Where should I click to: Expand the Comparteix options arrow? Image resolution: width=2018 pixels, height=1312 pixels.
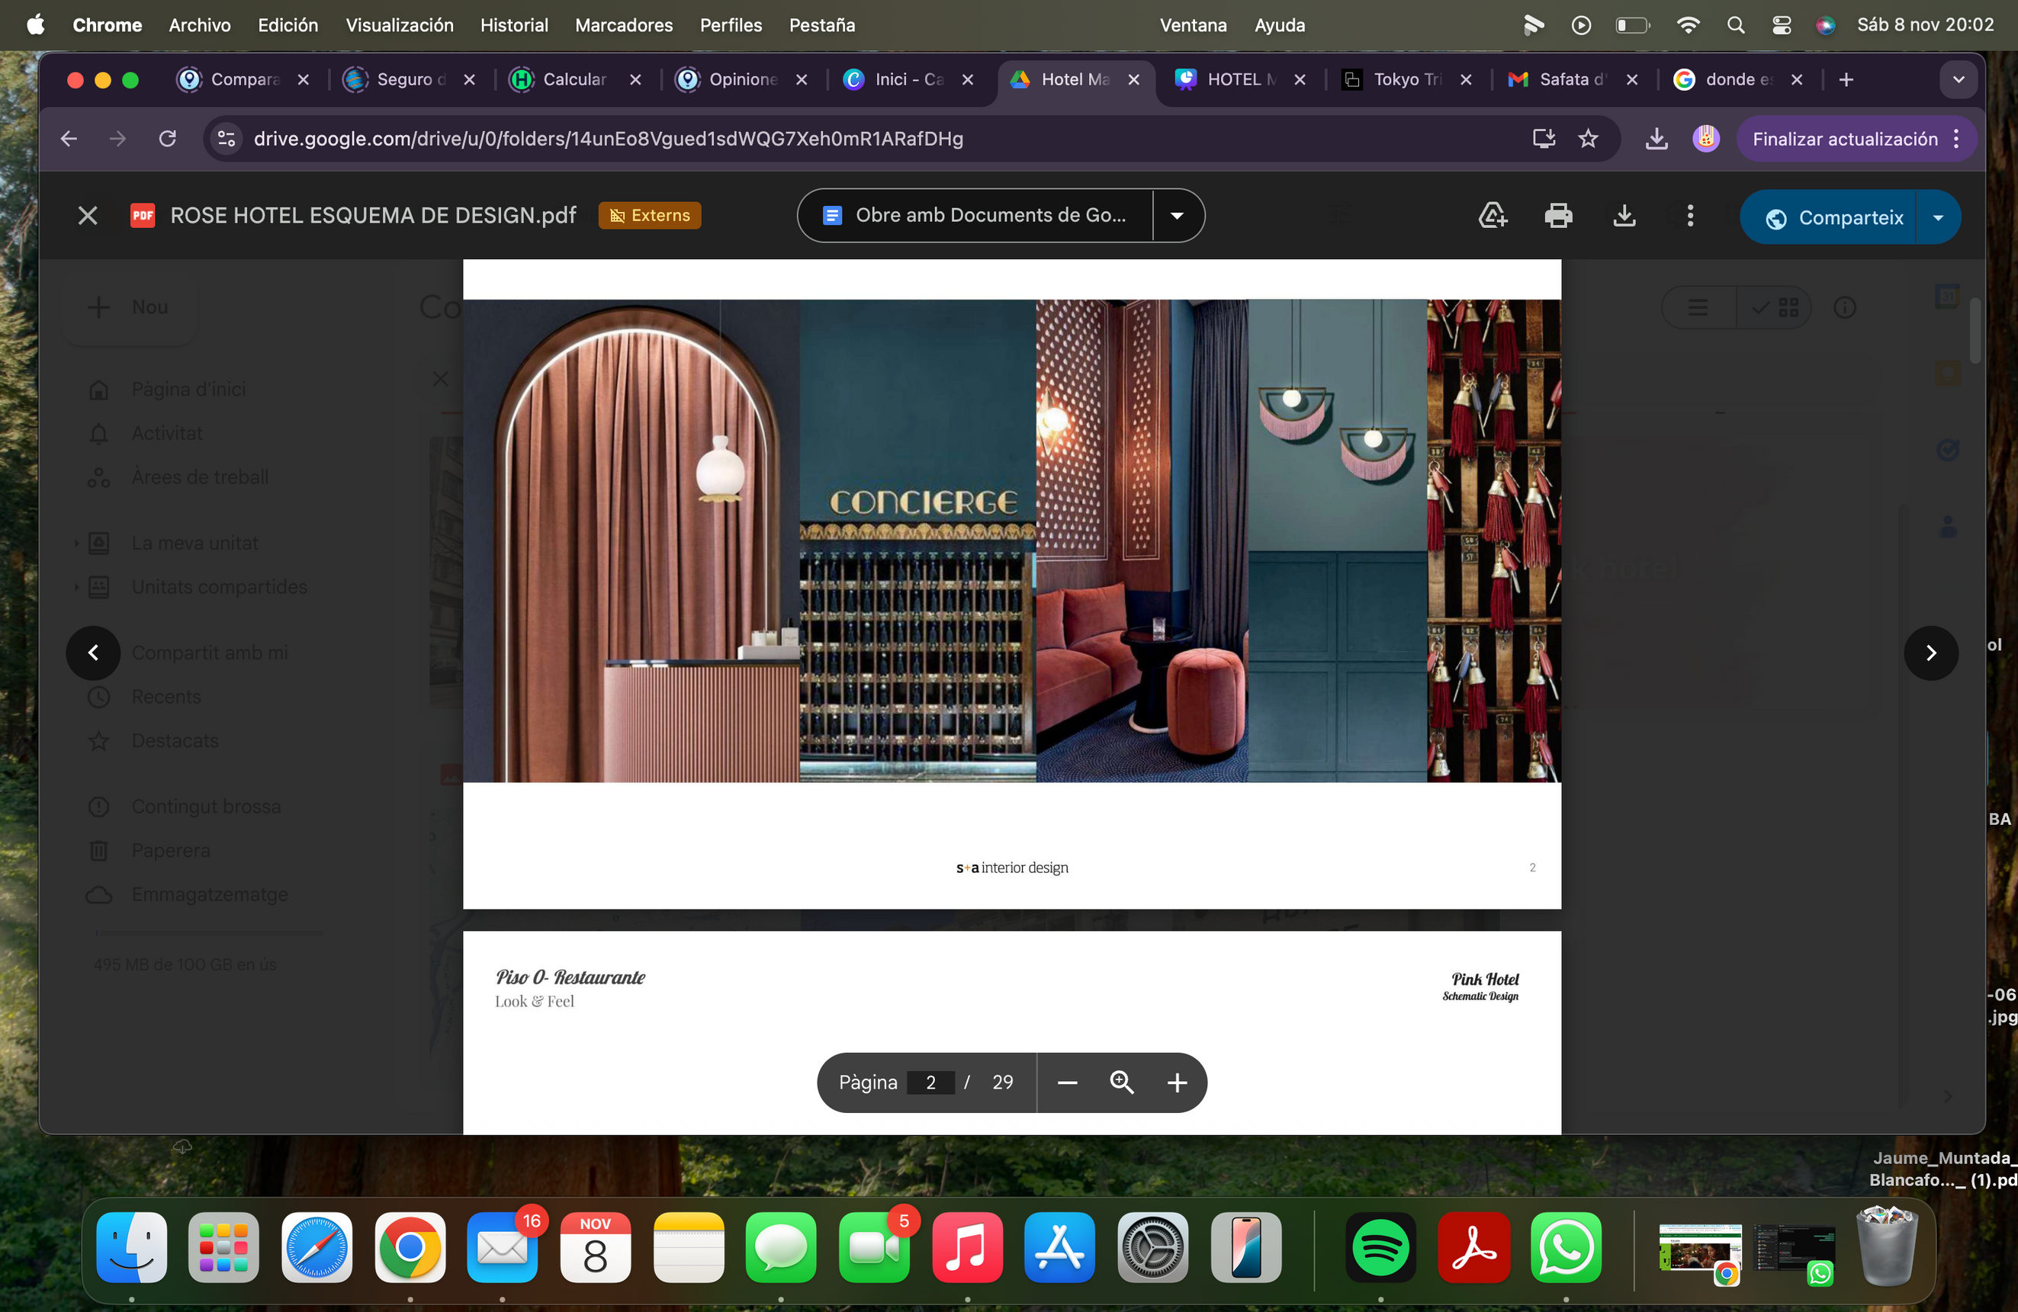click(x=1938, y=218)
